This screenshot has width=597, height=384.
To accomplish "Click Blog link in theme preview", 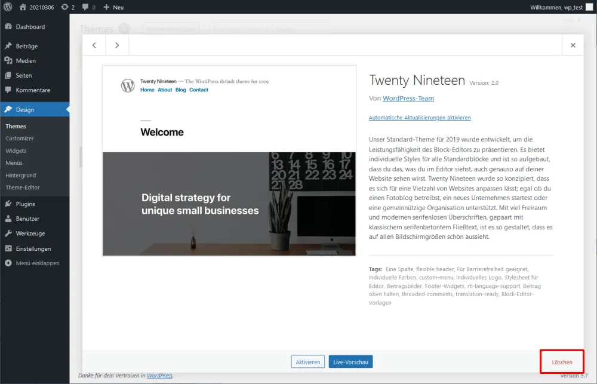I will (x=180, y=90).
